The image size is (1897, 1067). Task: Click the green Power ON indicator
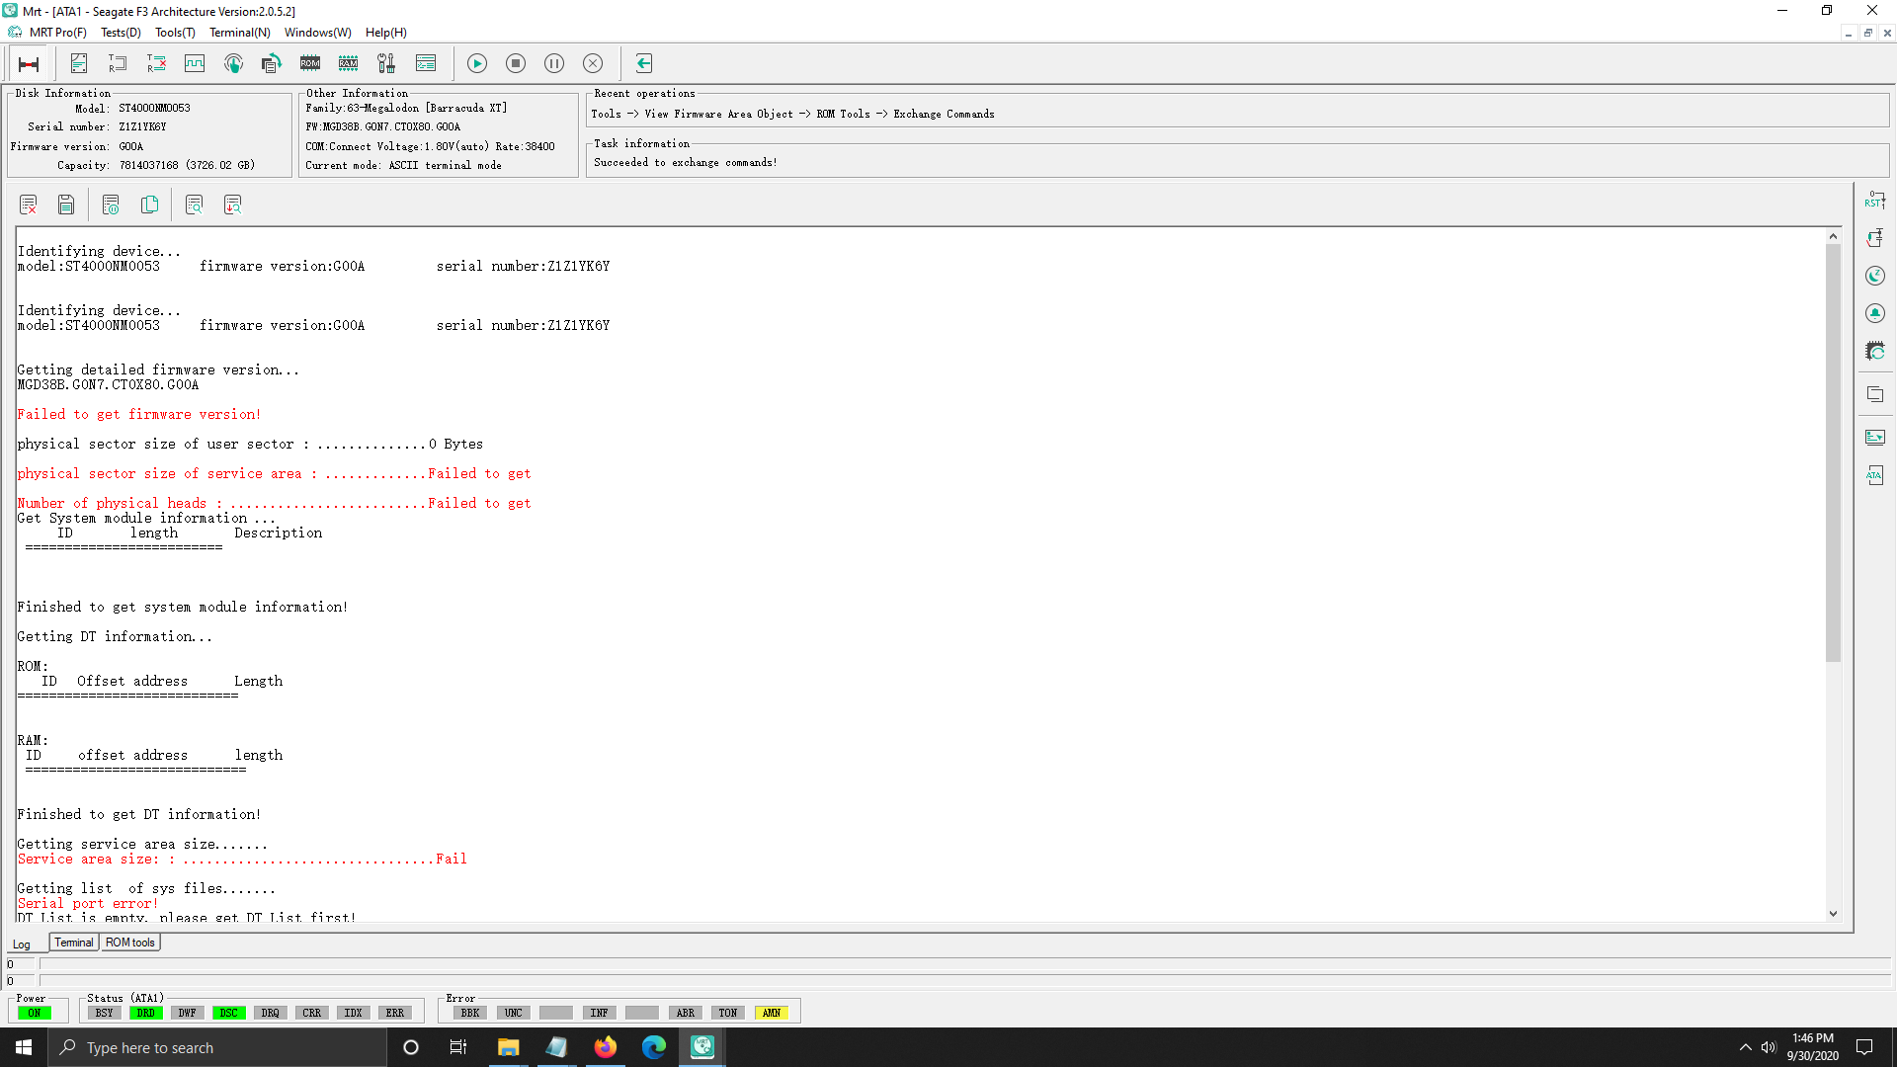[35, 1013]
